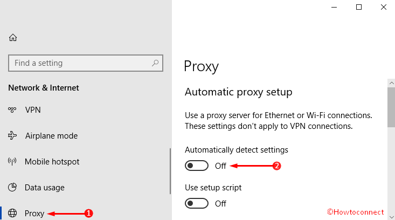The height and width of the screenshot is (220, 395).
Task: Click the Proxy globe icon
Action: pos(12,213)
